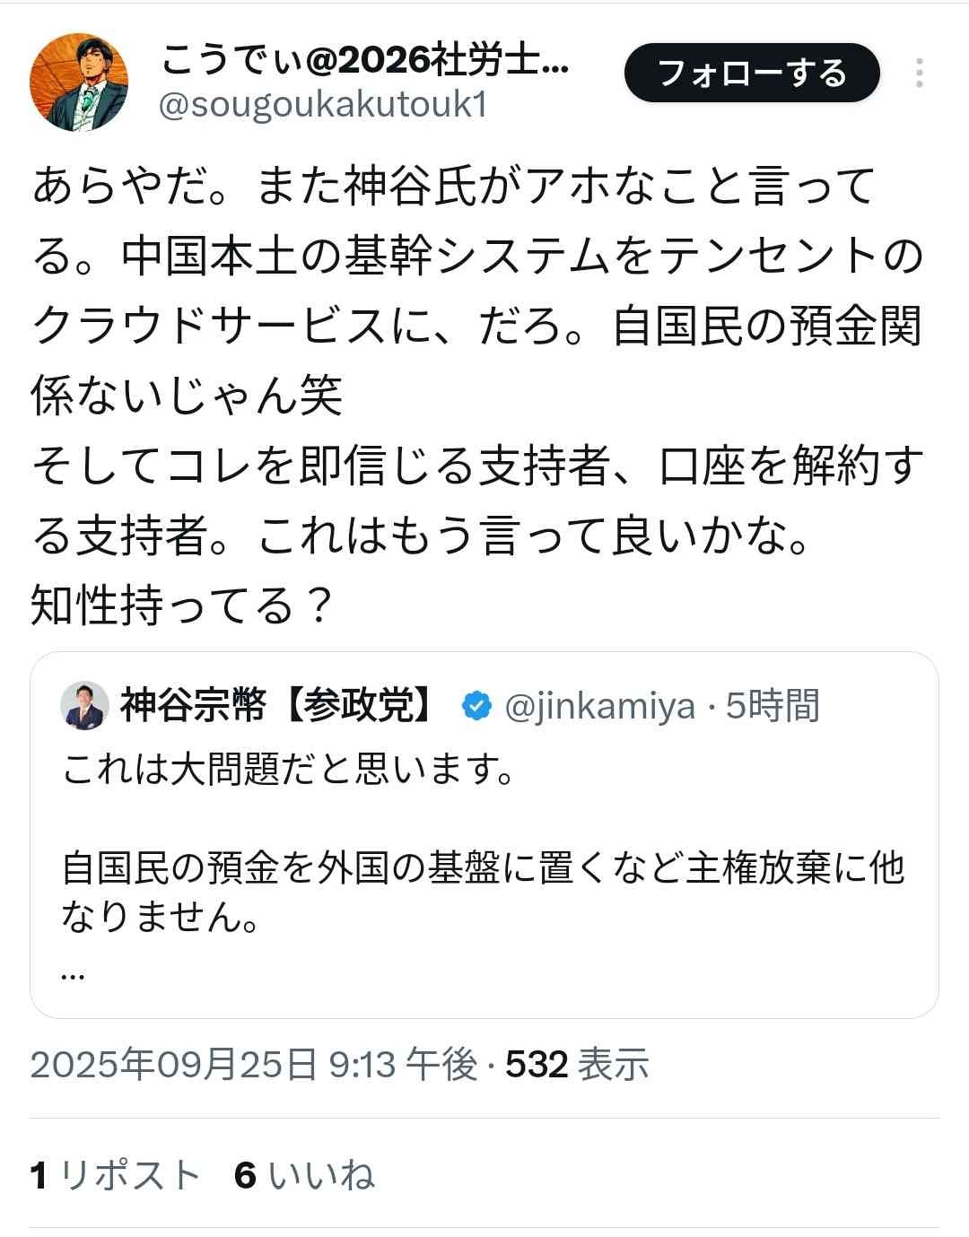Open the こうでぃ profile avatar

click(79, 83)
